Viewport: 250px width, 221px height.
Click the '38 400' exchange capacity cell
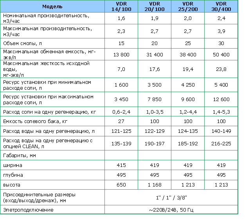coord(188,54)
